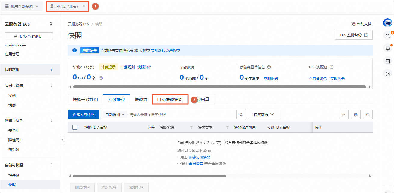394x193 pixels.
Task: Open the 存储与快照 more-options dots
Action: click(x=52, y=165)
